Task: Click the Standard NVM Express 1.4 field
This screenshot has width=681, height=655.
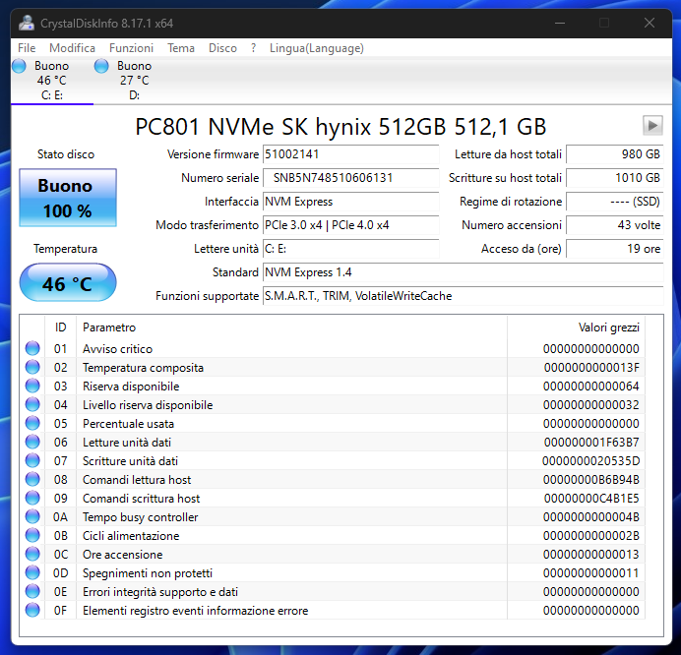Action: [x=463, y=272]
